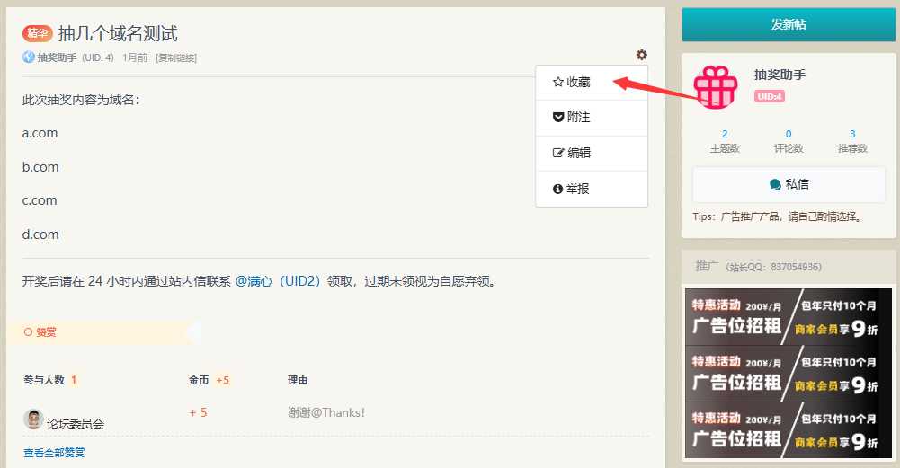Open the 论坛委员会 user name

point(76,424)
